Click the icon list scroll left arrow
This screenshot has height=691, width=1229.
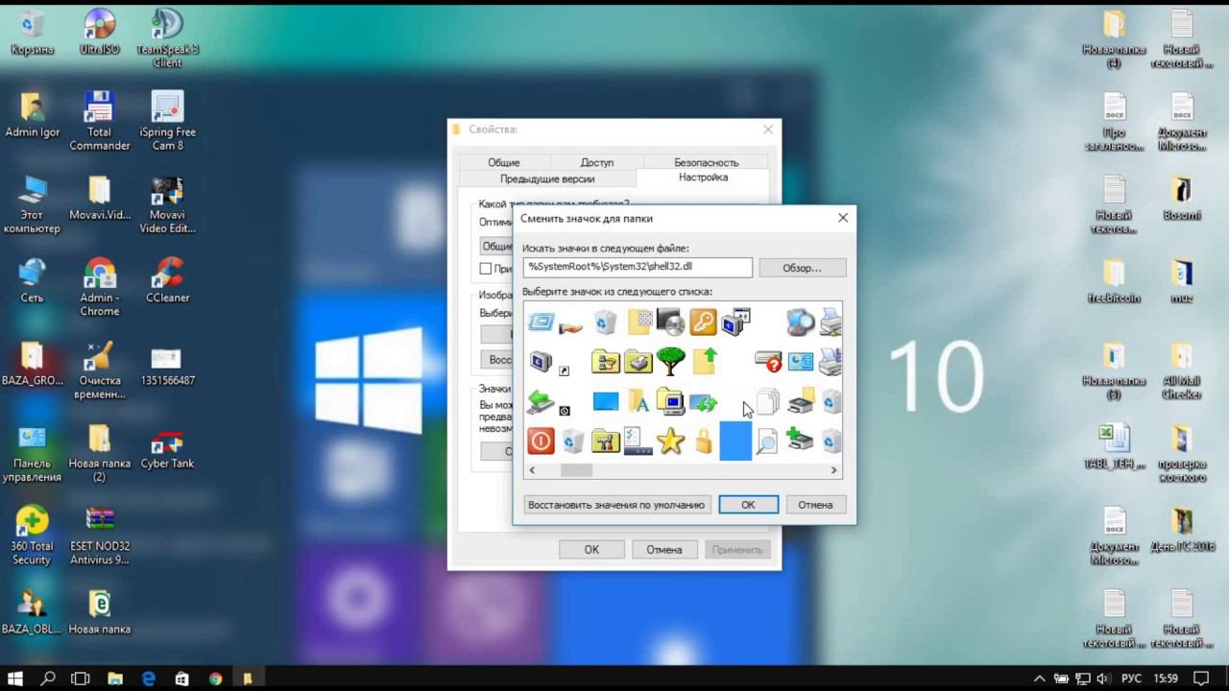[x=532, y=470]
